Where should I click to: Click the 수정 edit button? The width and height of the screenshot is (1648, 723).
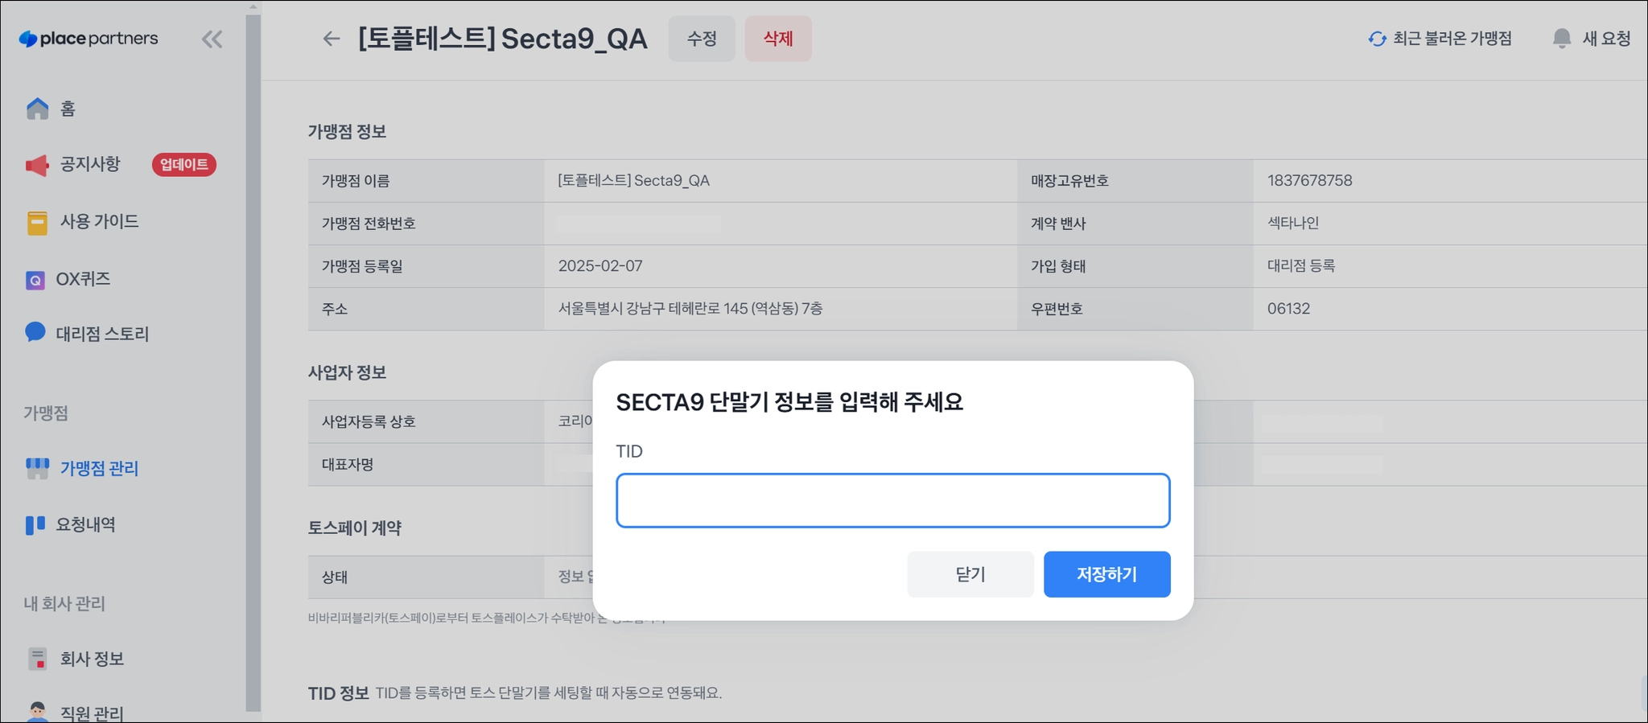click(702, 39)
